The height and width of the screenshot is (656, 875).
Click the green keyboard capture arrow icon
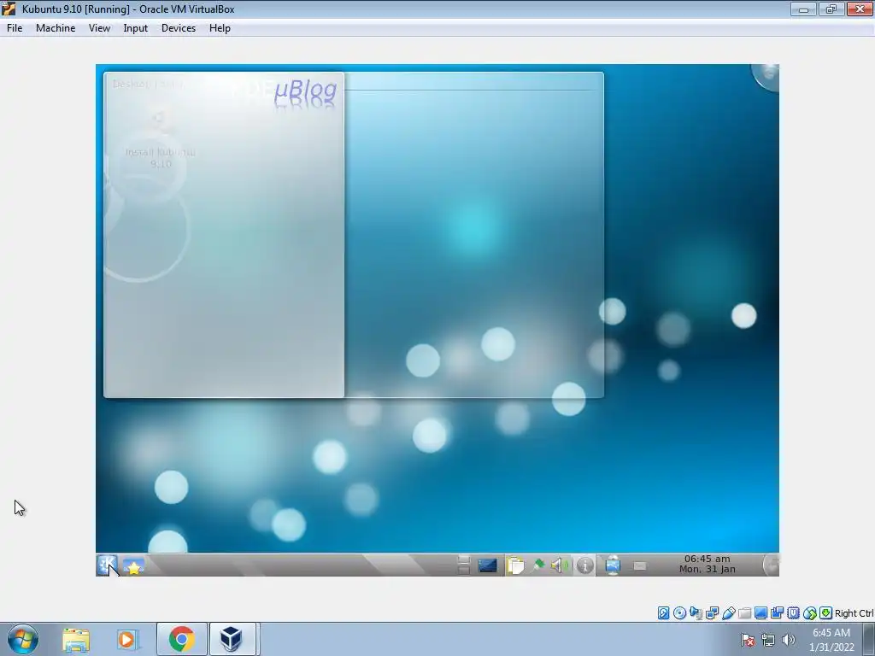pyautogui.click(x=825, y=613)
